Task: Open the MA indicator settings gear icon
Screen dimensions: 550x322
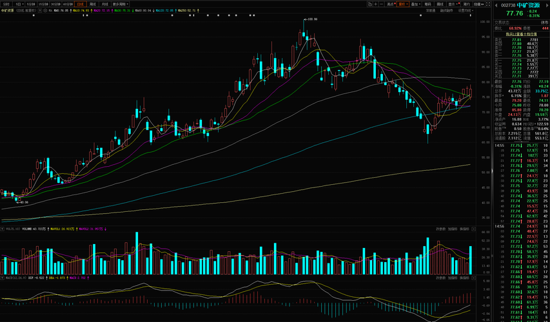Action: (x=45, y=10)
